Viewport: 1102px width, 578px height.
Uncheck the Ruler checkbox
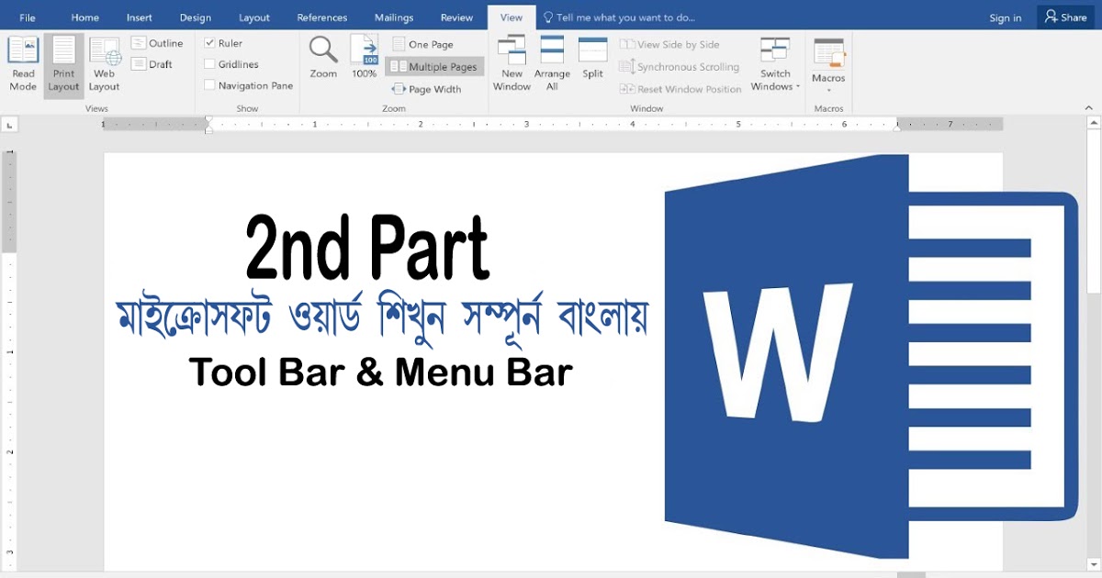coord(210,43)
